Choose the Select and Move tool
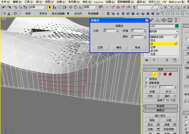 (x=71, y=7)
